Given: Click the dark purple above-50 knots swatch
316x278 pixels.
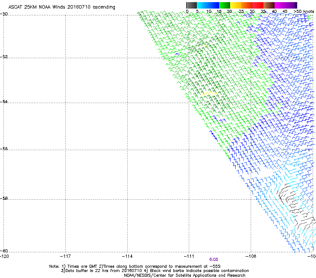Looking at the screenshot, I should 296,5.
